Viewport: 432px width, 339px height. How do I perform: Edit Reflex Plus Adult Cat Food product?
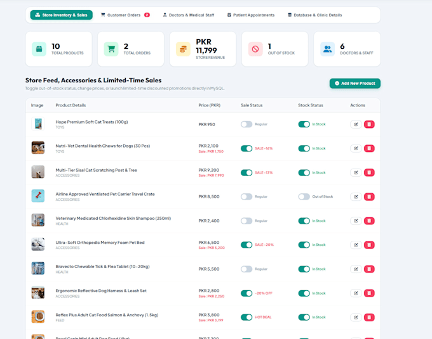(356, 317)
